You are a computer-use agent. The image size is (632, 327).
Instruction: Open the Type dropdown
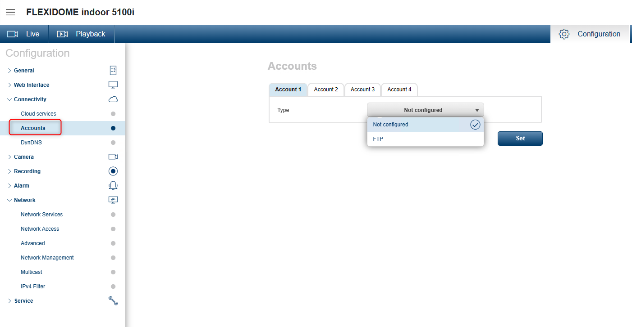click(426, 110)
